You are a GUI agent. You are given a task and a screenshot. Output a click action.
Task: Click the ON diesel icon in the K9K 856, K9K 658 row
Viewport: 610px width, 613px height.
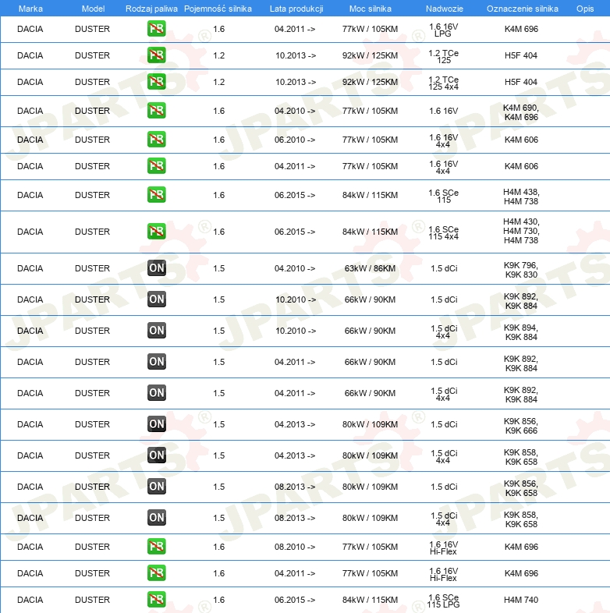coord(157,487)
